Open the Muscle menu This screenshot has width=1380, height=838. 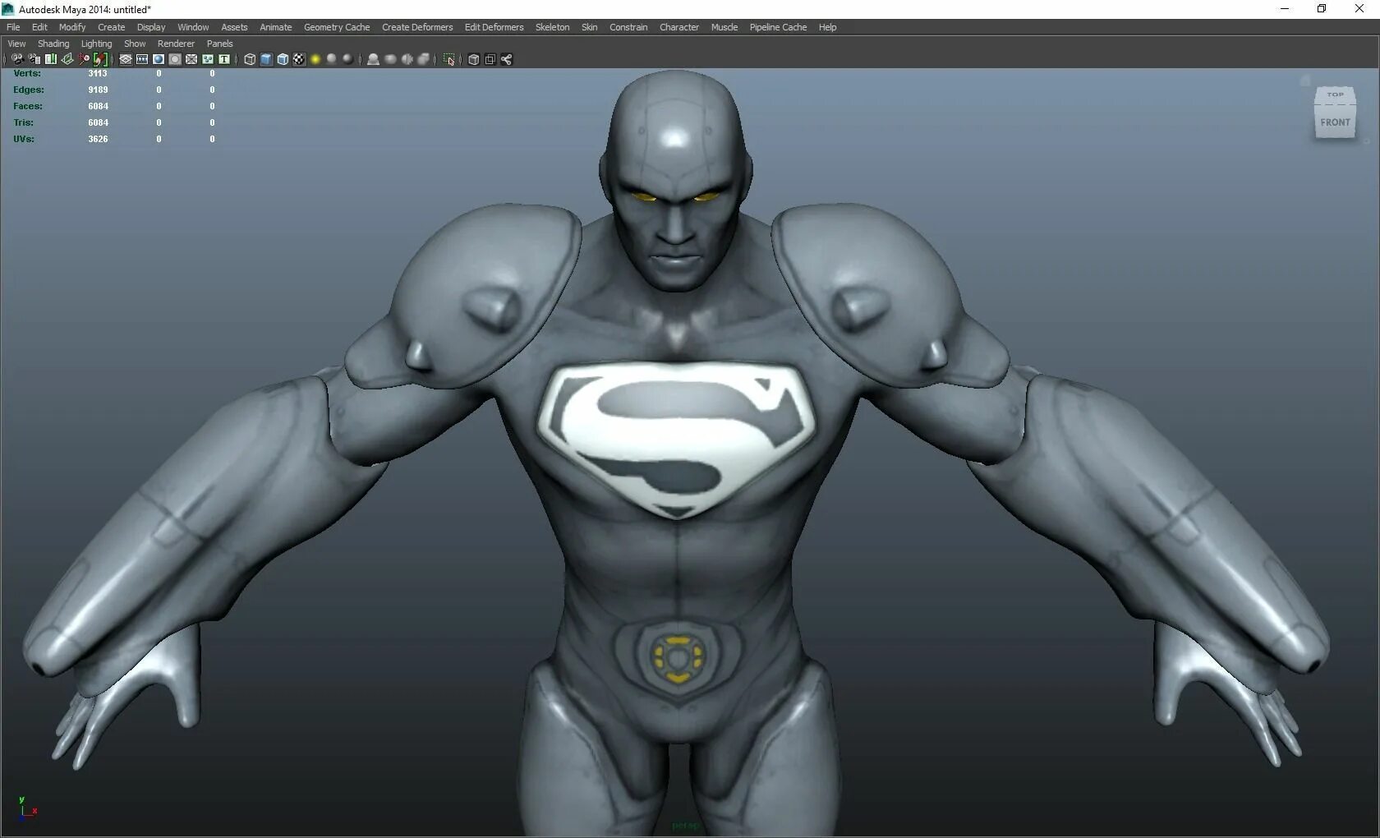(724, 27)
